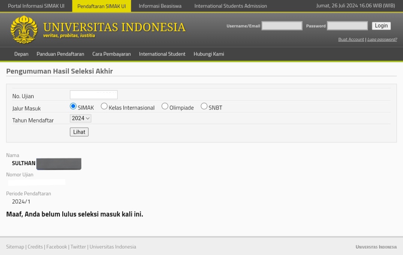Choose Kelas Internasional radio option
The width and height of the screenshot is (403, 255).
[104, 106]
